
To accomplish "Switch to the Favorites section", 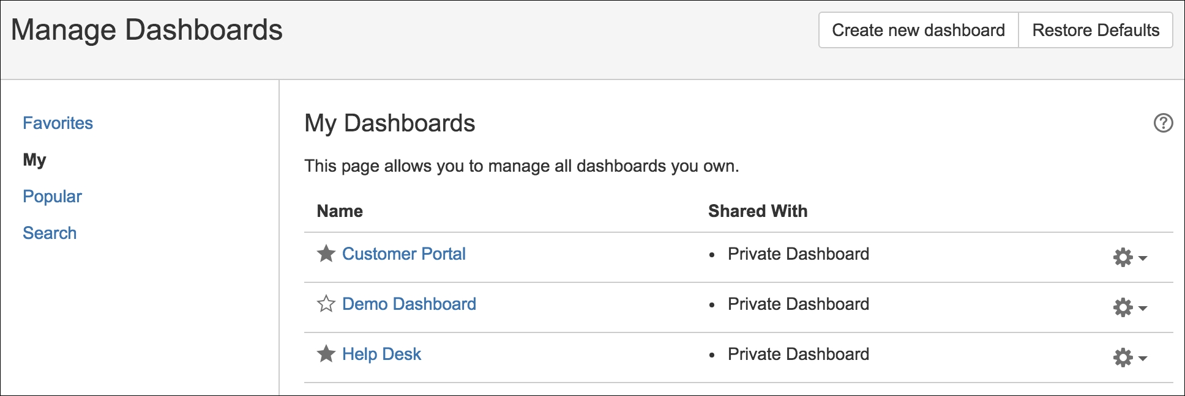I will [58, 123].
